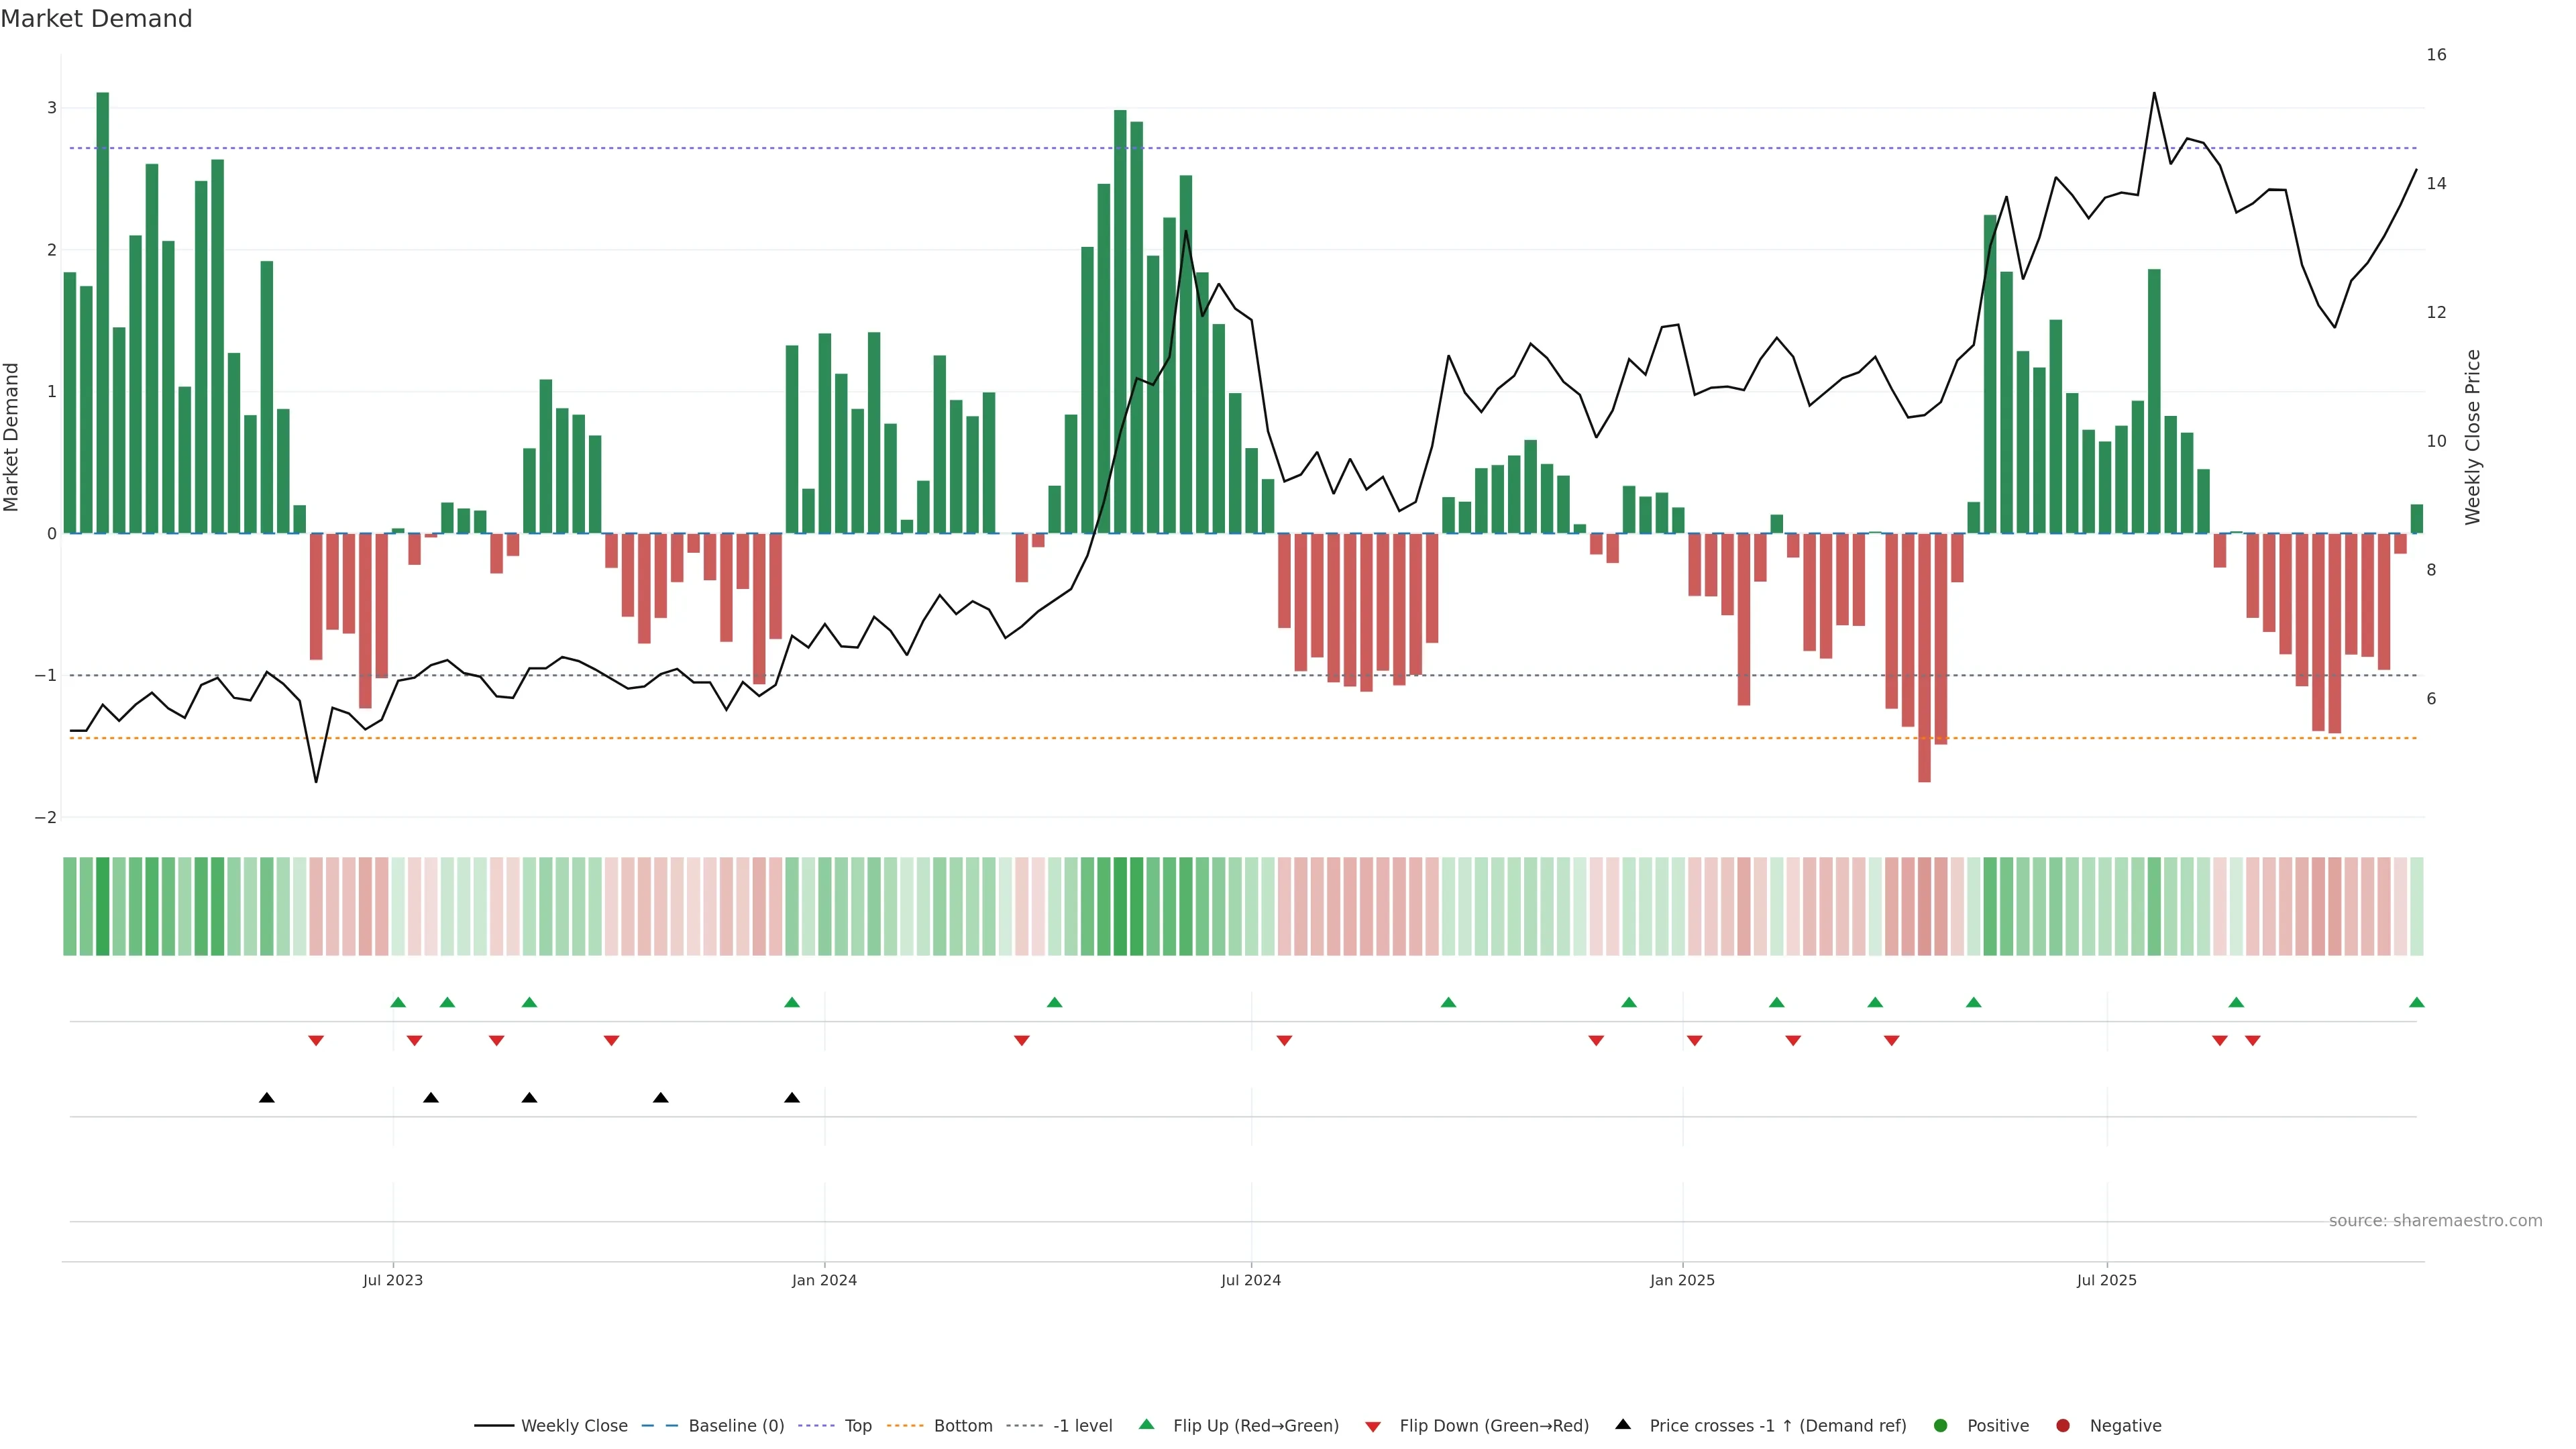2576x1449 pixels.
Task: Click the Weekly Close Price axis title
Action: (x=2473, y=437)
